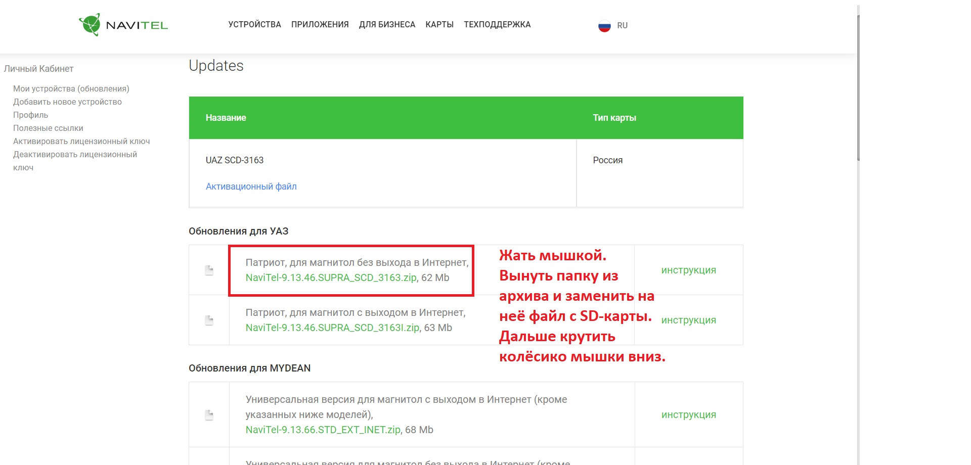This screenshot has height=465, width=971.
Task: Open the ДЛЯ БИЗНЕСА menu
Action: pyautogui.click(x=387, y=25)
